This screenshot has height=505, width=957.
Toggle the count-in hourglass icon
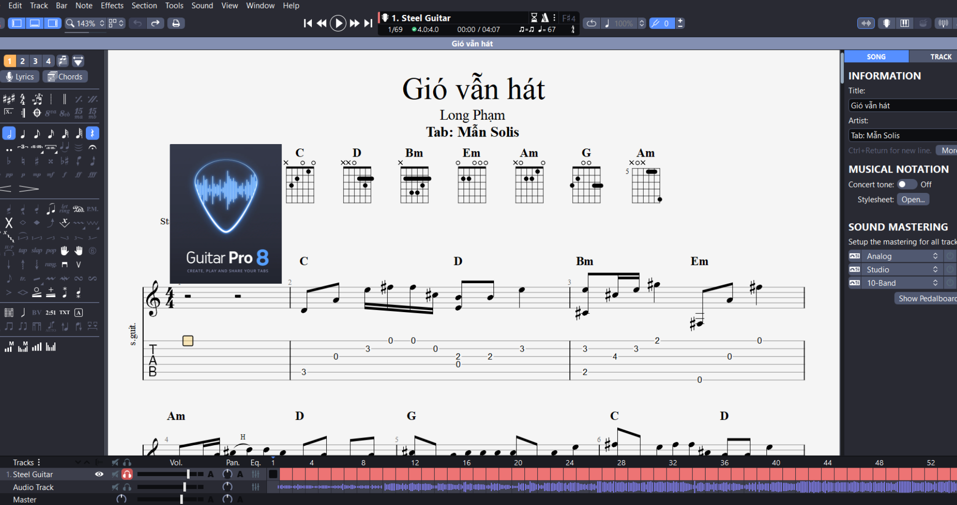pos(534,18)
